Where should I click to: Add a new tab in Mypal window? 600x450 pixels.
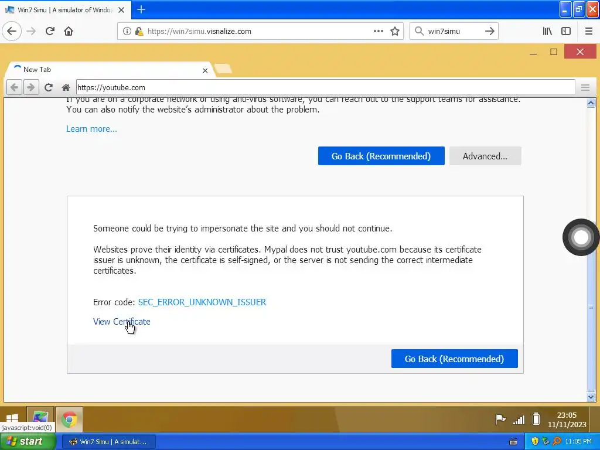click(223, 69)
